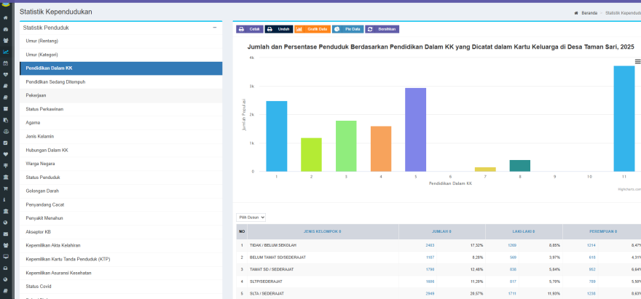Click the envelope icon in left sidebar

(6, 234)
